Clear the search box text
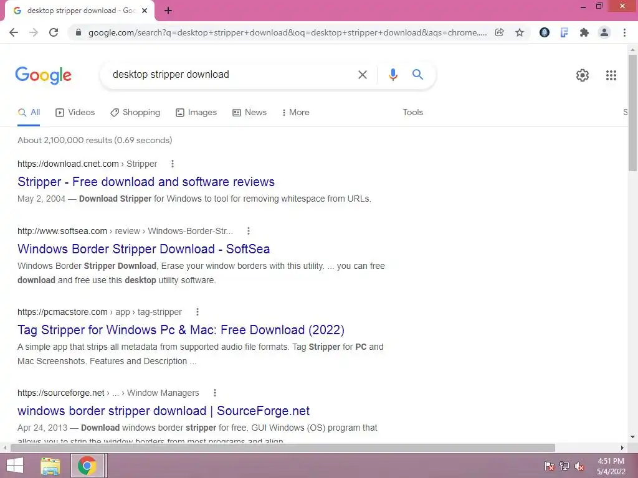This screenshot has width=638, height=478. pos(363,75)
